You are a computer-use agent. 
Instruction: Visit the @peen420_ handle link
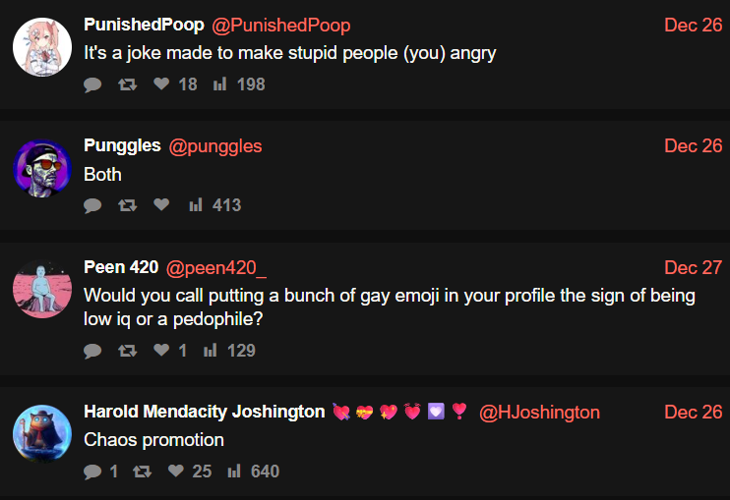tap(216, 268)
